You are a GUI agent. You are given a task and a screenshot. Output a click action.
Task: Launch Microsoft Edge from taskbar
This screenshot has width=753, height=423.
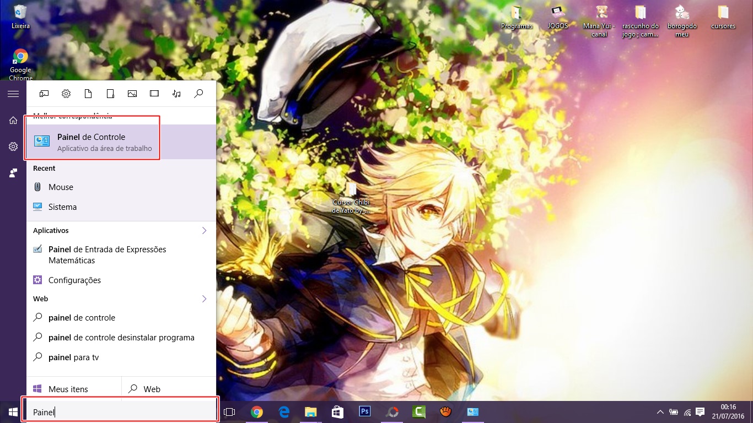pyautogui.click(x=284, y=412)
